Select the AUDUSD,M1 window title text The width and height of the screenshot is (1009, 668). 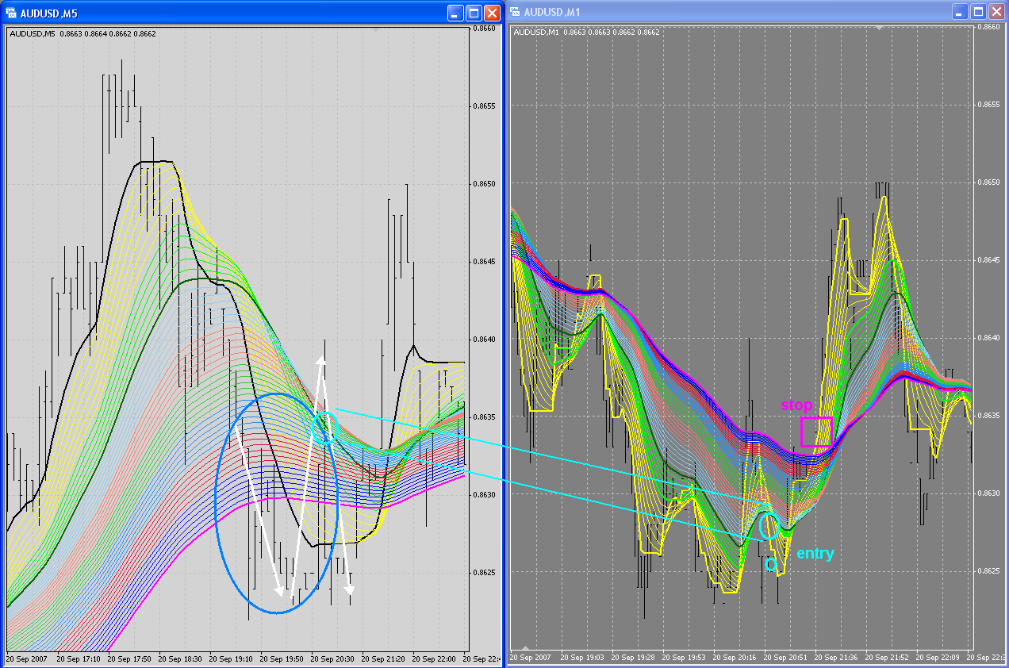(x=553, y=13)
